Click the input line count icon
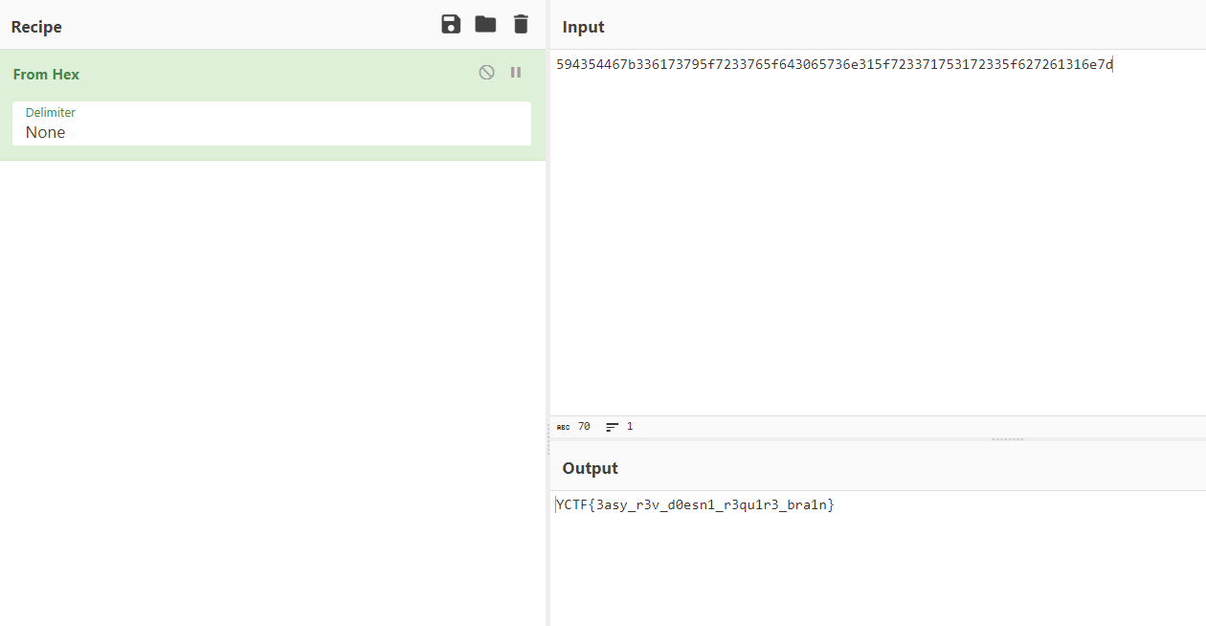The height and width of the screenshot is (626, 1206). click(613, 427)
